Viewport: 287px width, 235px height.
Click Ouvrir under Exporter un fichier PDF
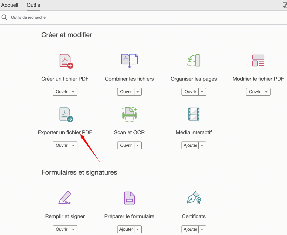tap(62, 145)
